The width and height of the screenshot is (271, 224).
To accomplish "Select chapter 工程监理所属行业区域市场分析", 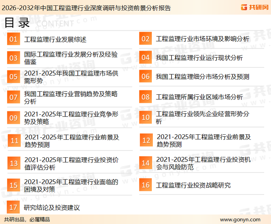I will coord(199,97).
